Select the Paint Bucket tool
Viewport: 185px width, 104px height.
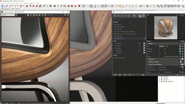coord(51,6)
